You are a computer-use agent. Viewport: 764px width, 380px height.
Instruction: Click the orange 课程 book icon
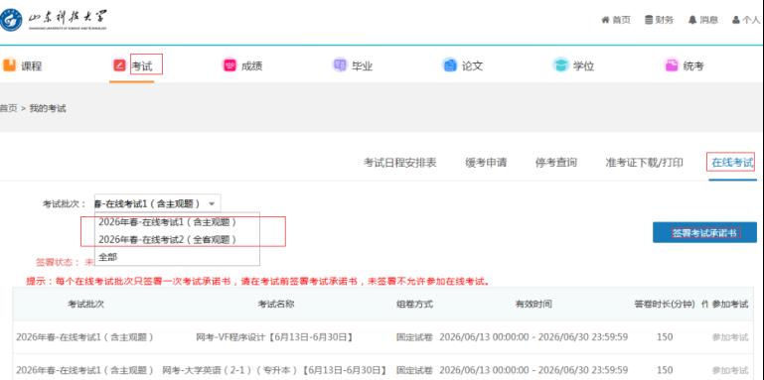coord(9,65)
